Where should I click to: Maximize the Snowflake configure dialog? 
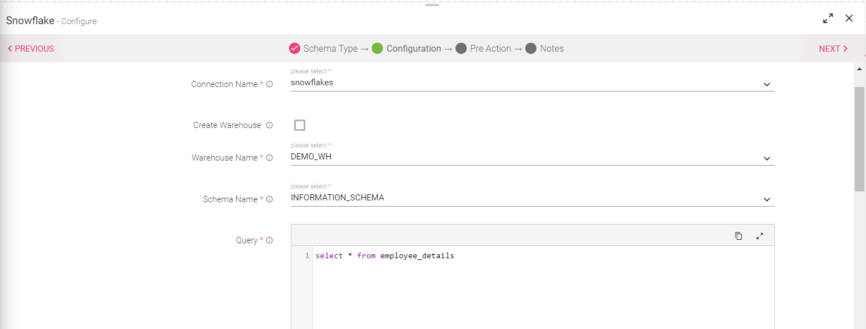coord(828,19)
